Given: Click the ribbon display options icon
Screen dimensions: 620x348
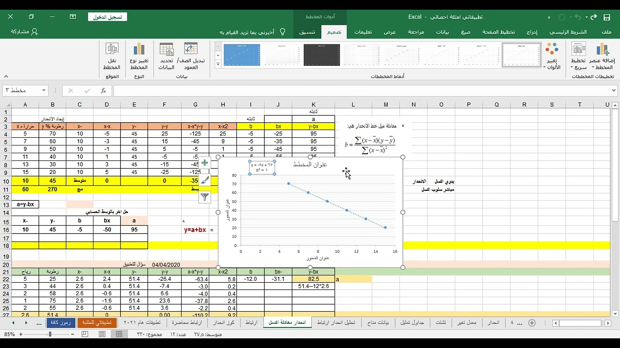Looking at the screenshot, I should point(73,17).
